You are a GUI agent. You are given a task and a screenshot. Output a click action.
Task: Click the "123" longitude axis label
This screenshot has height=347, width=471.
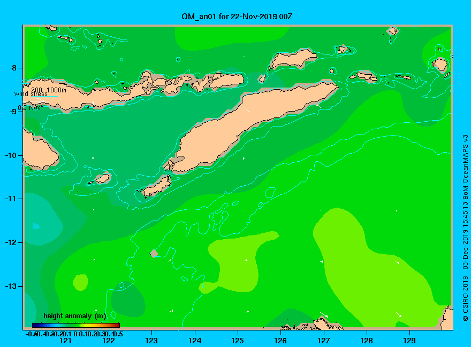pos(151,341)
